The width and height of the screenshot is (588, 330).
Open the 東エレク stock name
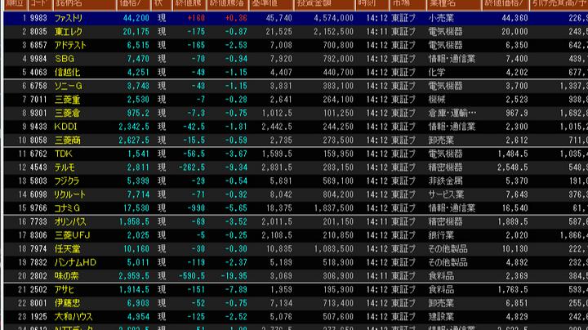(x=68, y=29)
